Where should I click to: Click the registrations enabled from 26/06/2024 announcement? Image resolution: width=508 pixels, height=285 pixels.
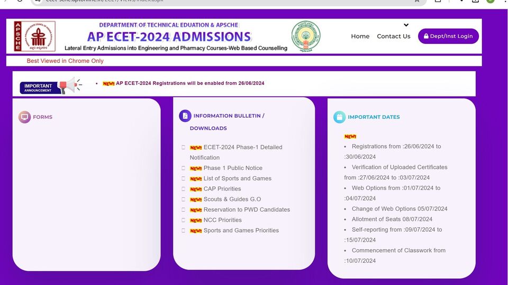190,83
